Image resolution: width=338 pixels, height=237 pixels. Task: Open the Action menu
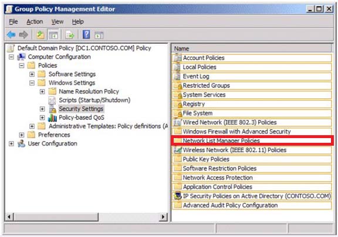[35, 22]
